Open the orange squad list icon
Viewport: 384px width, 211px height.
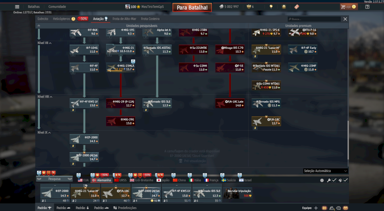[324, 208]
